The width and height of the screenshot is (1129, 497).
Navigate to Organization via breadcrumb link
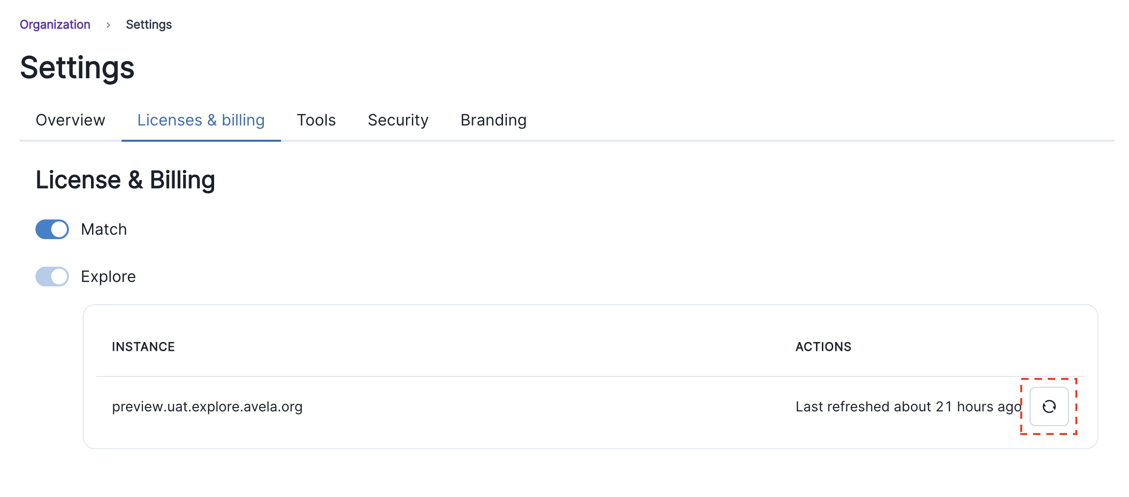[x=55, y=25]
